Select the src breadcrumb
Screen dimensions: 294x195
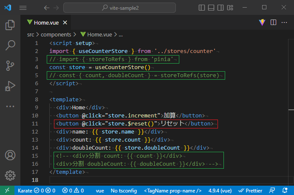(x=31, y=35)
